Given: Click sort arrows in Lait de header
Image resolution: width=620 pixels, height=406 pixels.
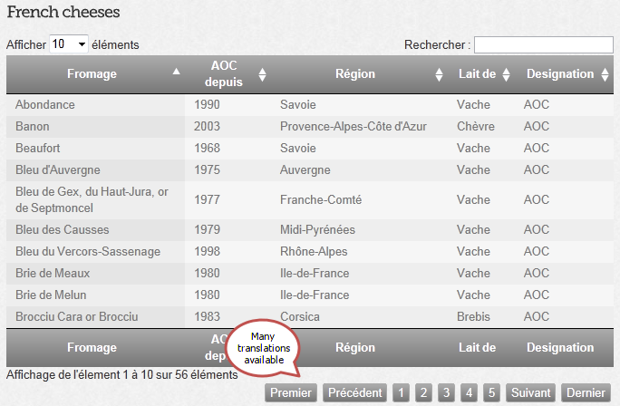Looking at the screenshot, I should 507,74.
